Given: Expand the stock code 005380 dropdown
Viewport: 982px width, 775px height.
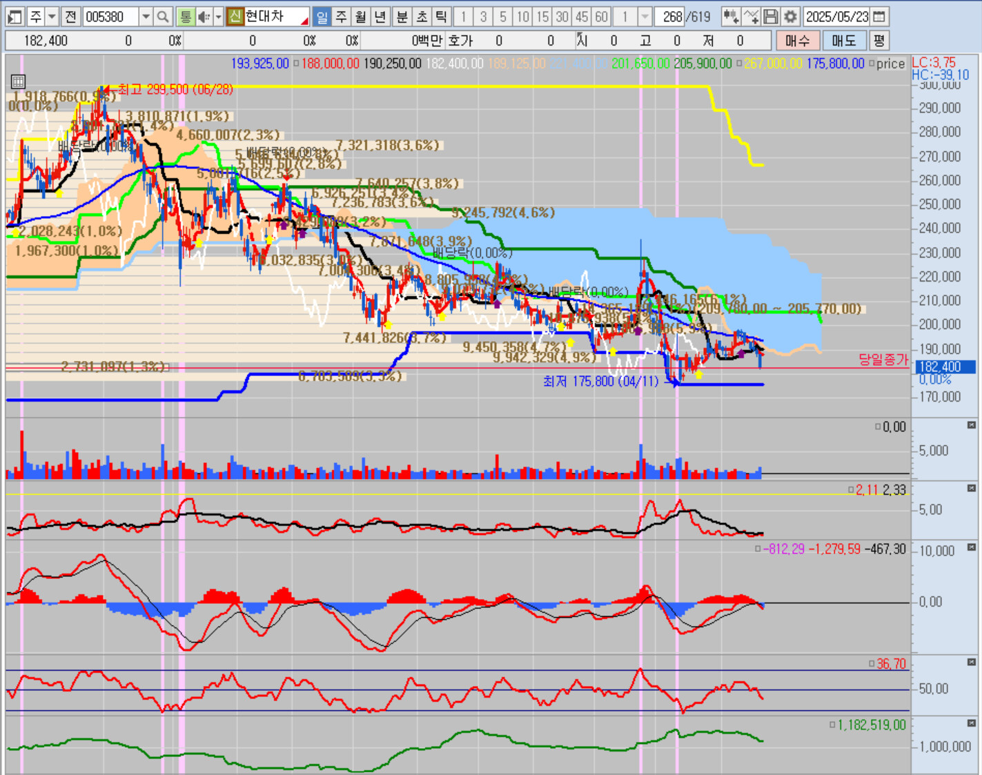Looking at the screenshot, I should pyautogui.click(x=146, y=17).
